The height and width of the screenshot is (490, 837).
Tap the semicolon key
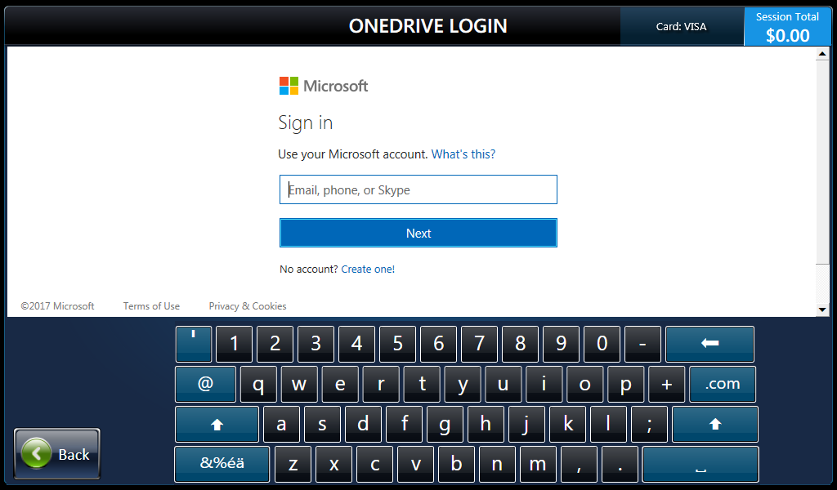[x=649, y=425]
